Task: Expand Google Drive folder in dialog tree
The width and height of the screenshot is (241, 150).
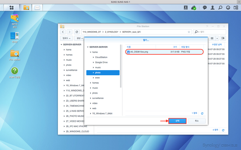Action: 93,62
